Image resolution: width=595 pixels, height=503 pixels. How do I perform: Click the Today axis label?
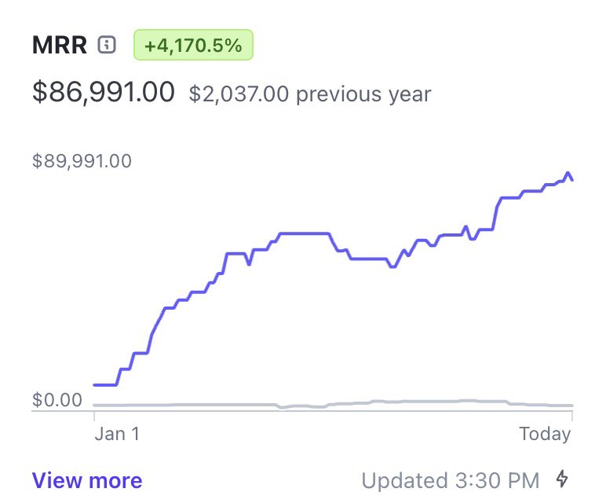point(545,434)
